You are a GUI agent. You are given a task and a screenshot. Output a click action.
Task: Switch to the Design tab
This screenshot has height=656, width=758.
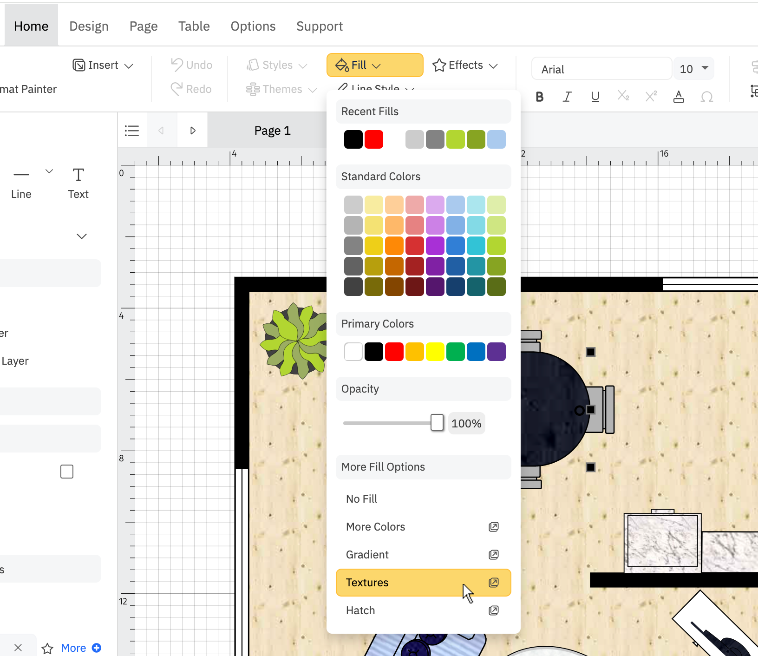(x=89, y=26)
